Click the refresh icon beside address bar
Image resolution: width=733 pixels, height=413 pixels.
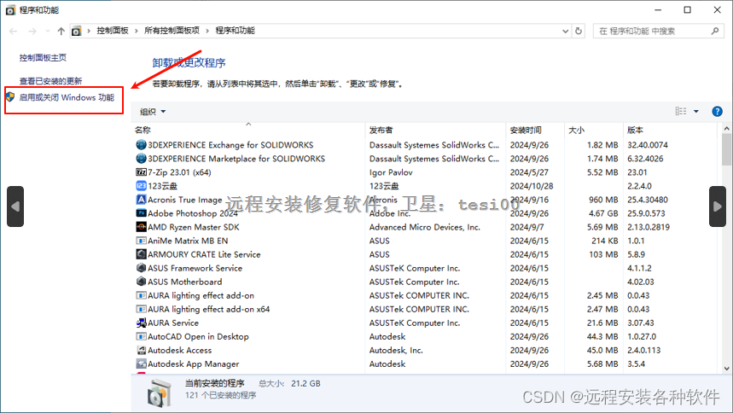(x=579, y=31)
